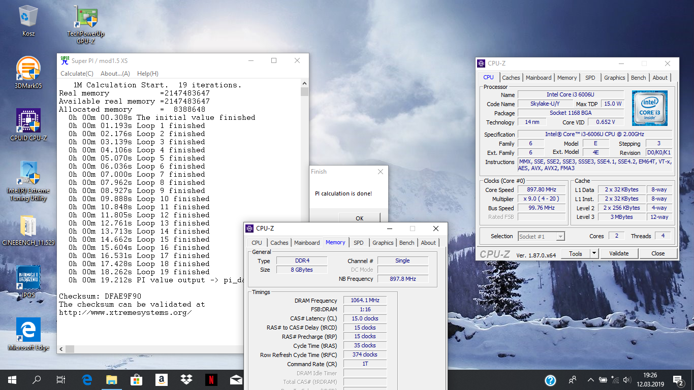Open the Mail app on the taskbar

[x=236, y=379]
